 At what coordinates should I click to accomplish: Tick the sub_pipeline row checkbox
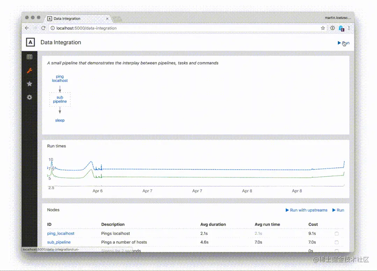coord(336,242)
